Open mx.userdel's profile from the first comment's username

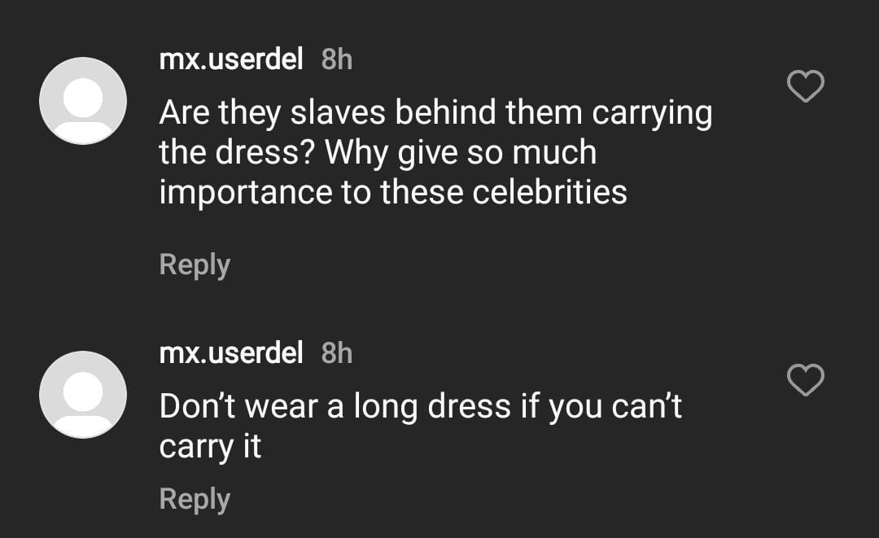[231, 59]
